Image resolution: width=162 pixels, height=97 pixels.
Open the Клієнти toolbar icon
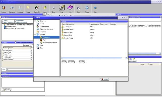click(x=4, y=8)
